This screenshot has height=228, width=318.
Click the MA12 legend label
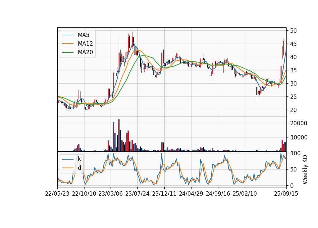[x=85, y=44]
